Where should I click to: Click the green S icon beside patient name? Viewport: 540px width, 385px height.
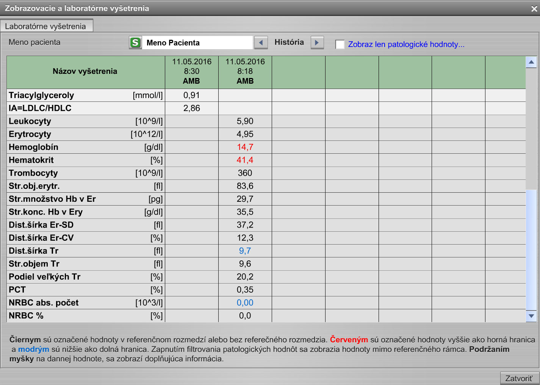coord(135,42)
